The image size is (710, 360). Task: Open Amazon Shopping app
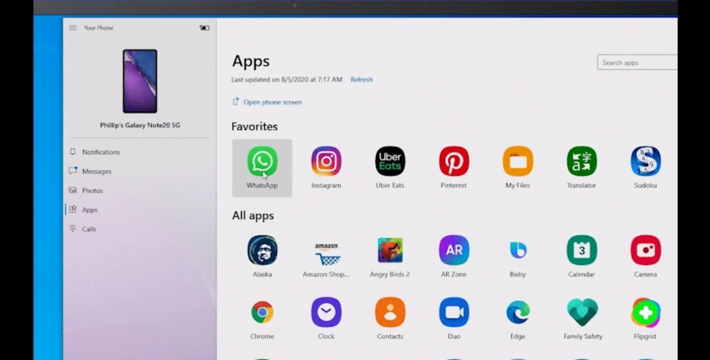click(326, 254)
